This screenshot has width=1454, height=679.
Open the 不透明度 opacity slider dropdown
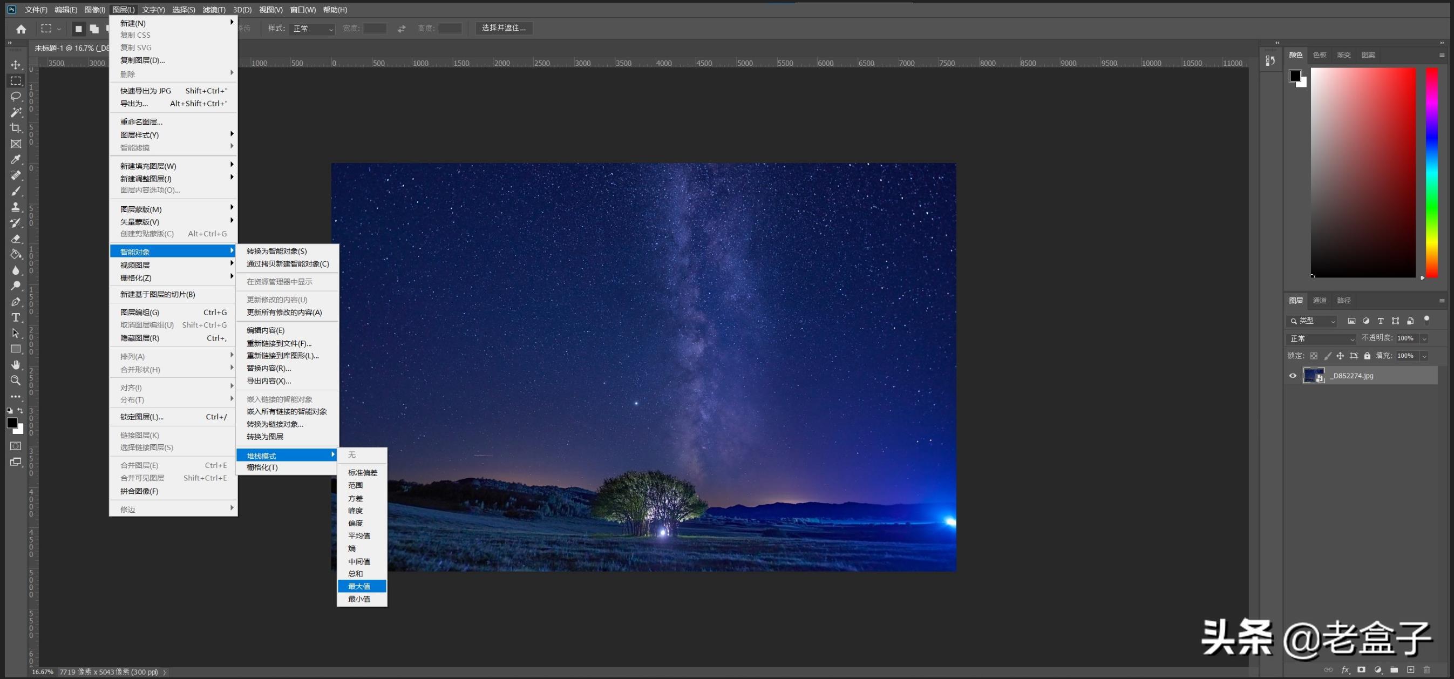click(1424, 338)
